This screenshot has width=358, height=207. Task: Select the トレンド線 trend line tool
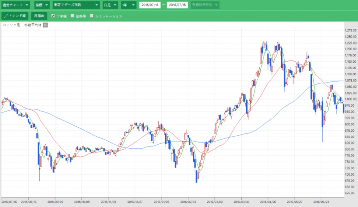[15, 16]
